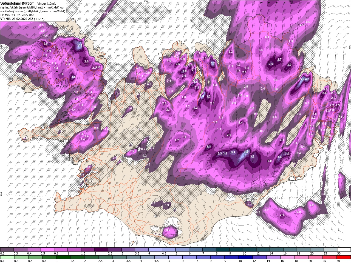The height and width of the screenshot is (263, 351).
Task: Click the pure red swatch after 30 in lower legend
Action: (x=344, y=257)
